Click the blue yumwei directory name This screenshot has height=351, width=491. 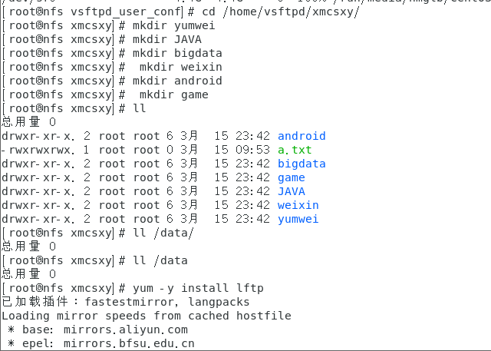pos(298,219)
